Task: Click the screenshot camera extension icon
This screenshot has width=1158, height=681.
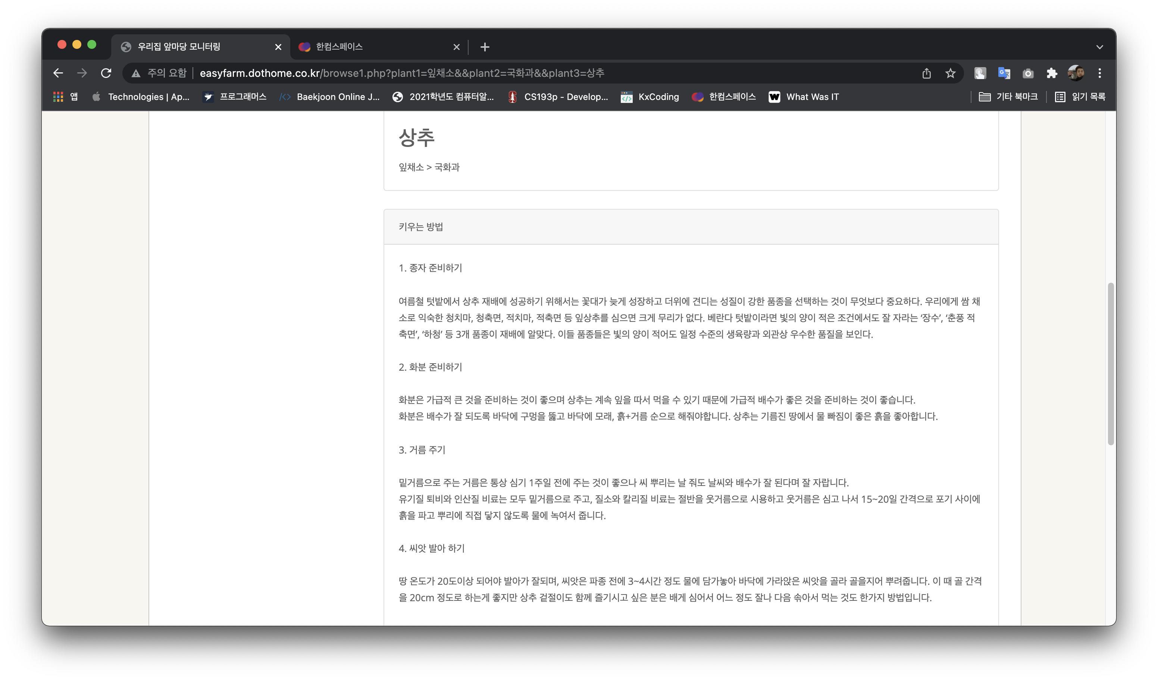Action: (x=1028, y=73)
